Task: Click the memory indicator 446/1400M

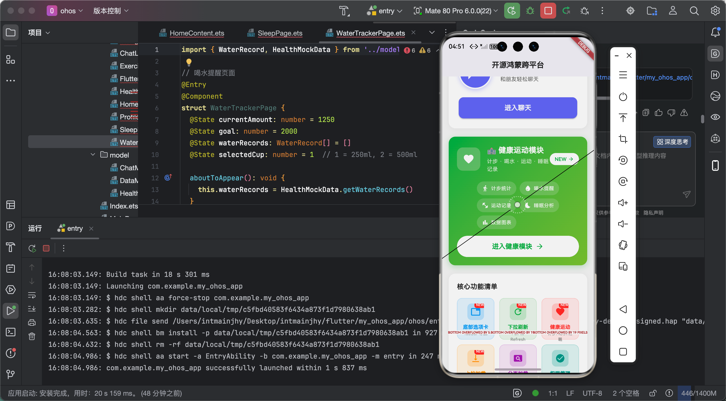Action: click(698, 393)
